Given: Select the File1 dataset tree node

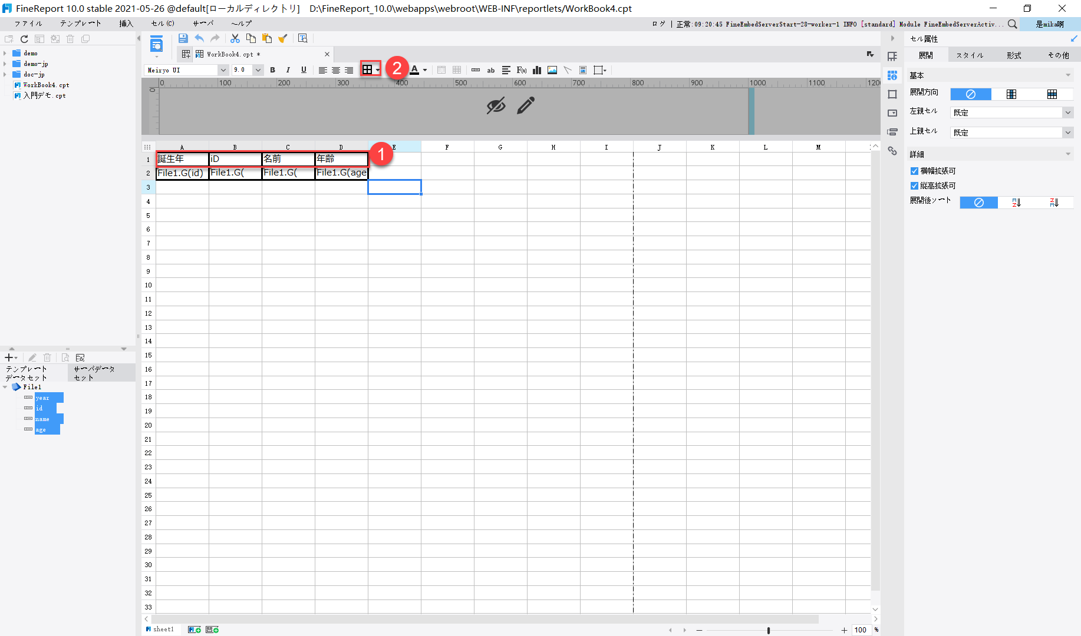Looking at the screenshot, I should coord(32,387).
